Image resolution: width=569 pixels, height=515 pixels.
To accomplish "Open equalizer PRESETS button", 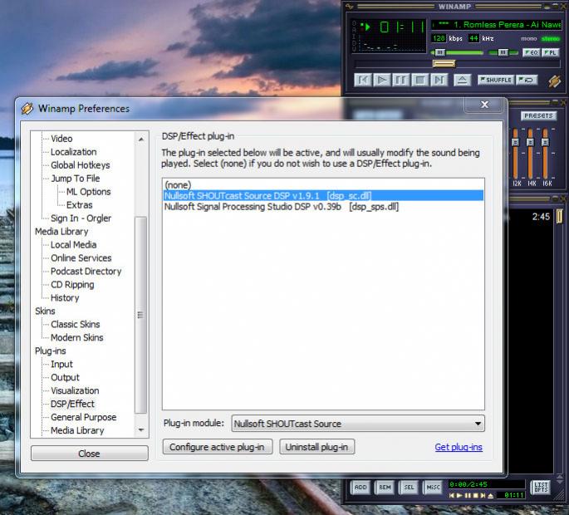I will click(538, 115).
